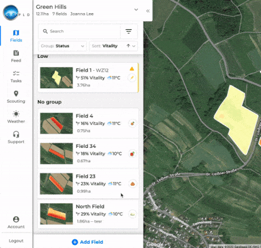Click the crop icon on North Field card

(132, 214)
